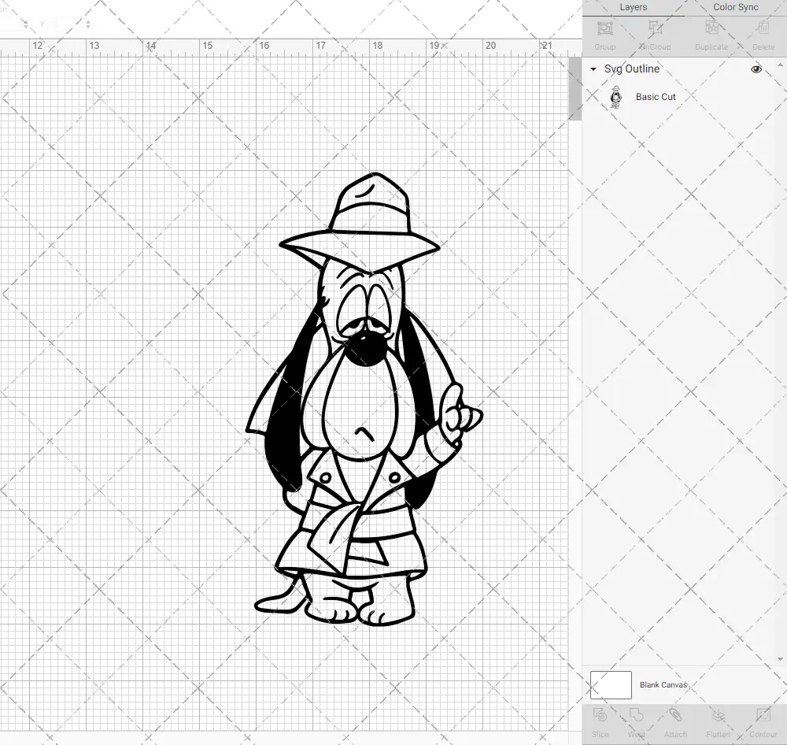
Task: Delete the selected layer
Action: pyautogui.click(x=763, y=35)
